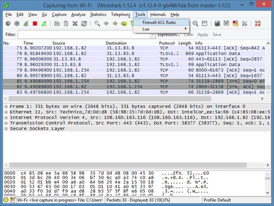Open a capture file via folder icon
The image size is (274, 206).
pyautogui.click(x=57, y=23)
